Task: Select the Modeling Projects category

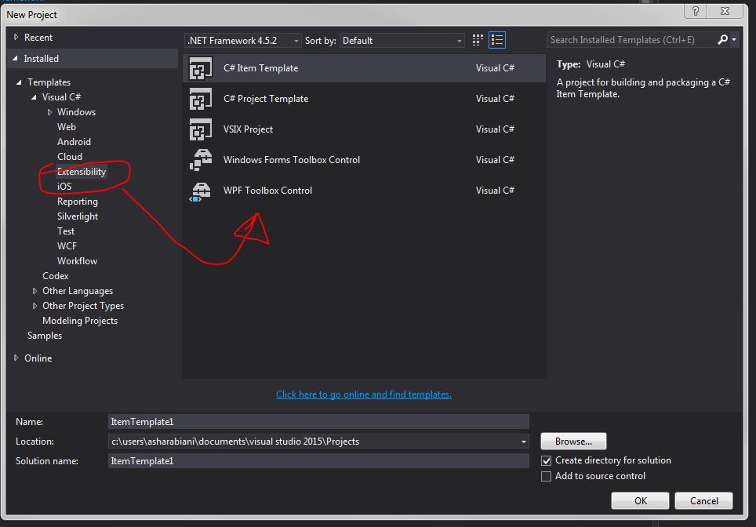Action: pyautogui.click(x=80, y=321)
